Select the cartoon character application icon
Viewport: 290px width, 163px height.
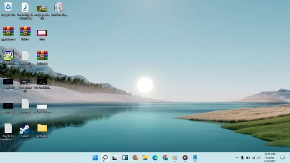click(9, 55)
